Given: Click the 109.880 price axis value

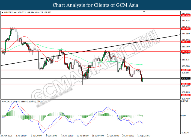Looking at the screenshot, I should point(186,66).
